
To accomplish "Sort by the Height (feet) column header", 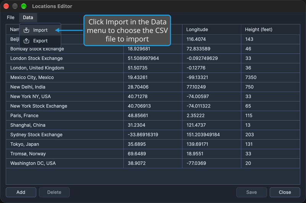I will 270,29.
